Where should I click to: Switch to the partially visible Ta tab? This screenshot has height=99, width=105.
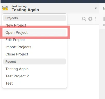[104, 8]
